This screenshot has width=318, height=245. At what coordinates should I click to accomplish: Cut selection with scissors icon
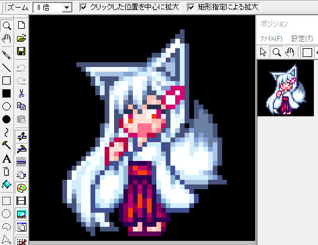[x=21, y=93]
